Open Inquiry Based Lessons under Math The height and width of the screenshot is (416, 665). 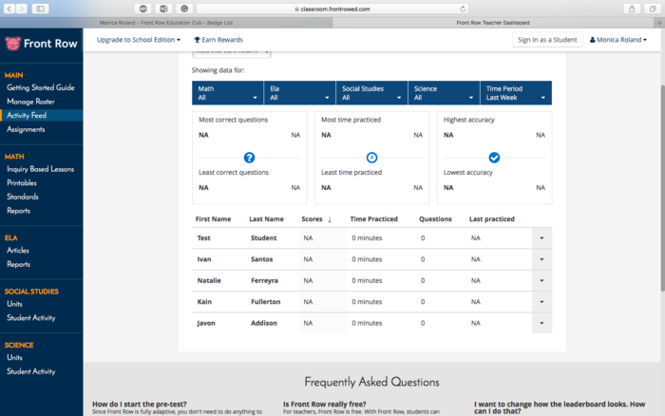click(x=40, y=169)
